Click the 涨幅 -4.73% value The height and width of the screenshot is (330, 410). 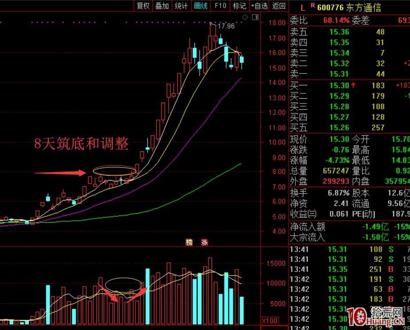[337, 160]
